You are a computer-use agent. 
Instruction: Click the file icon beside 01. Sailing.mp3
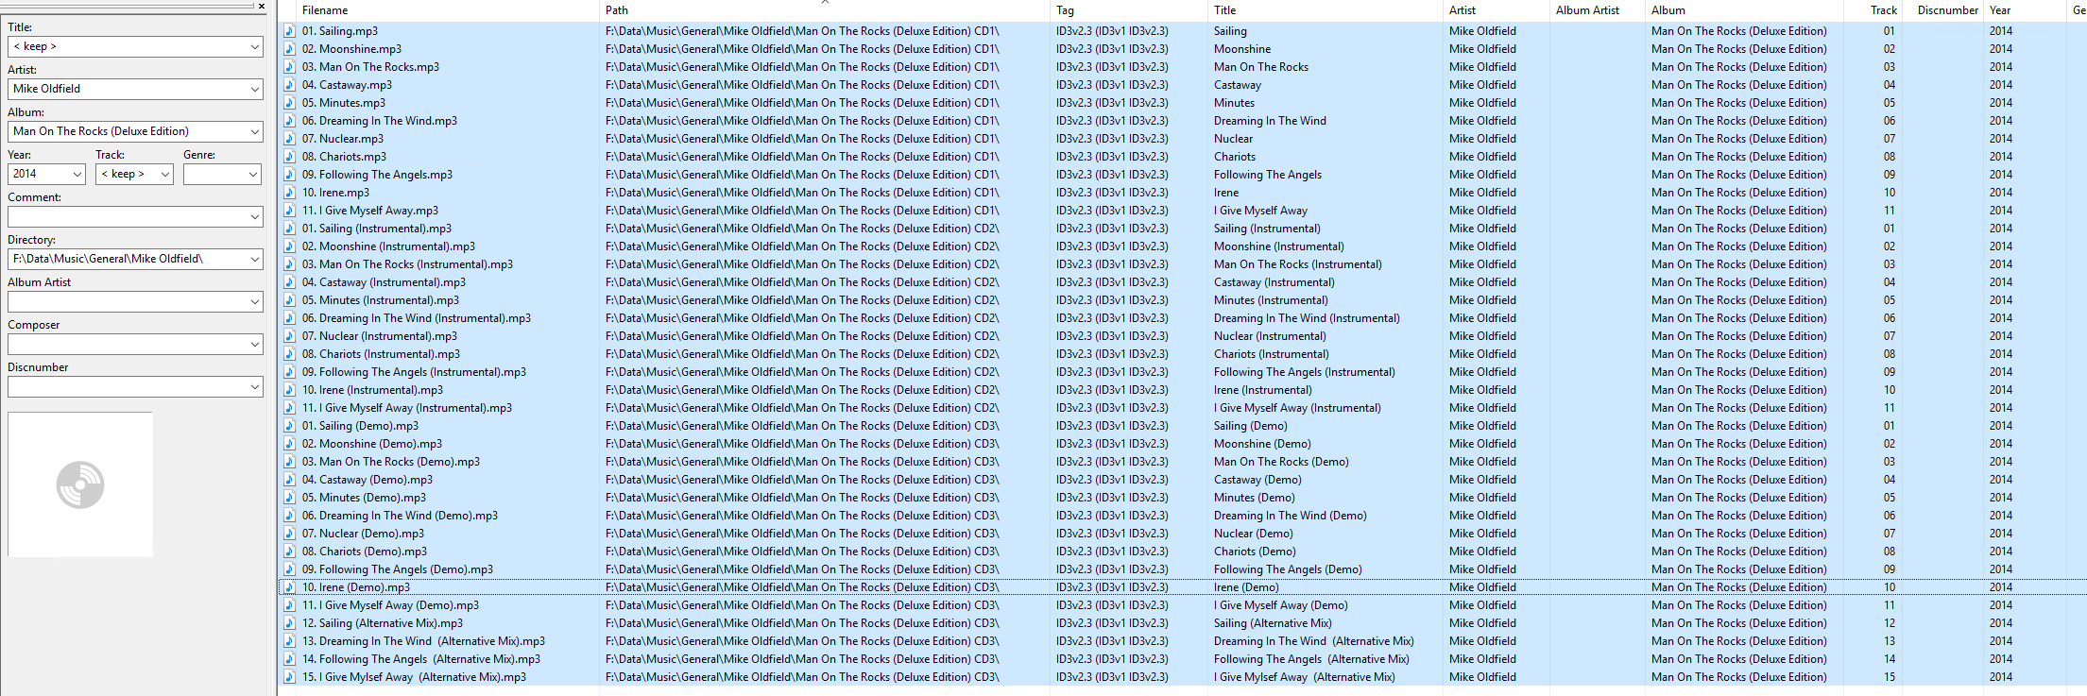pos(289,31)
